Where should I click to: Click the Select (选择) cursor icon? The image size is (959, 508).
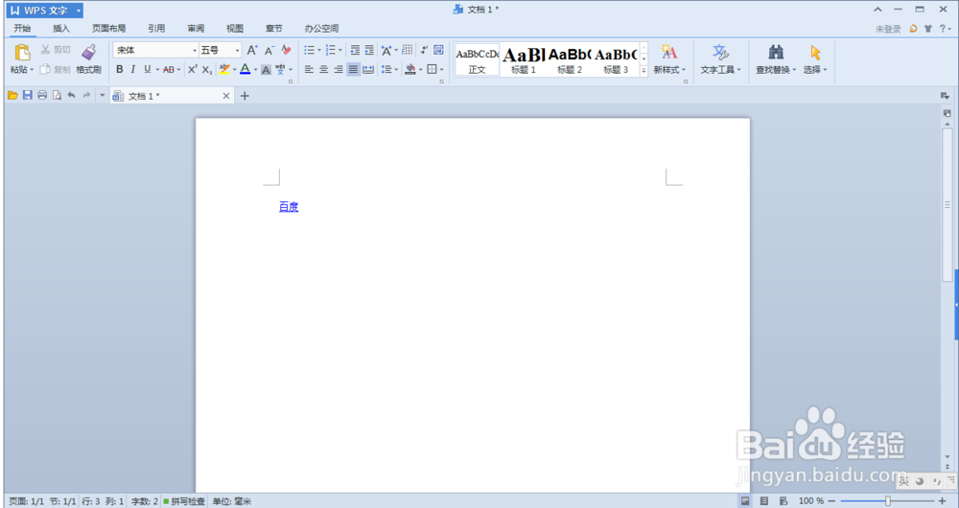click(814, 52)
